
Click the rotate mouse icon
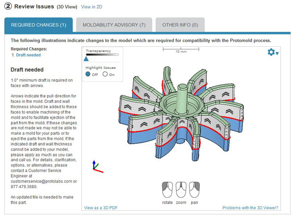(167, 189)
